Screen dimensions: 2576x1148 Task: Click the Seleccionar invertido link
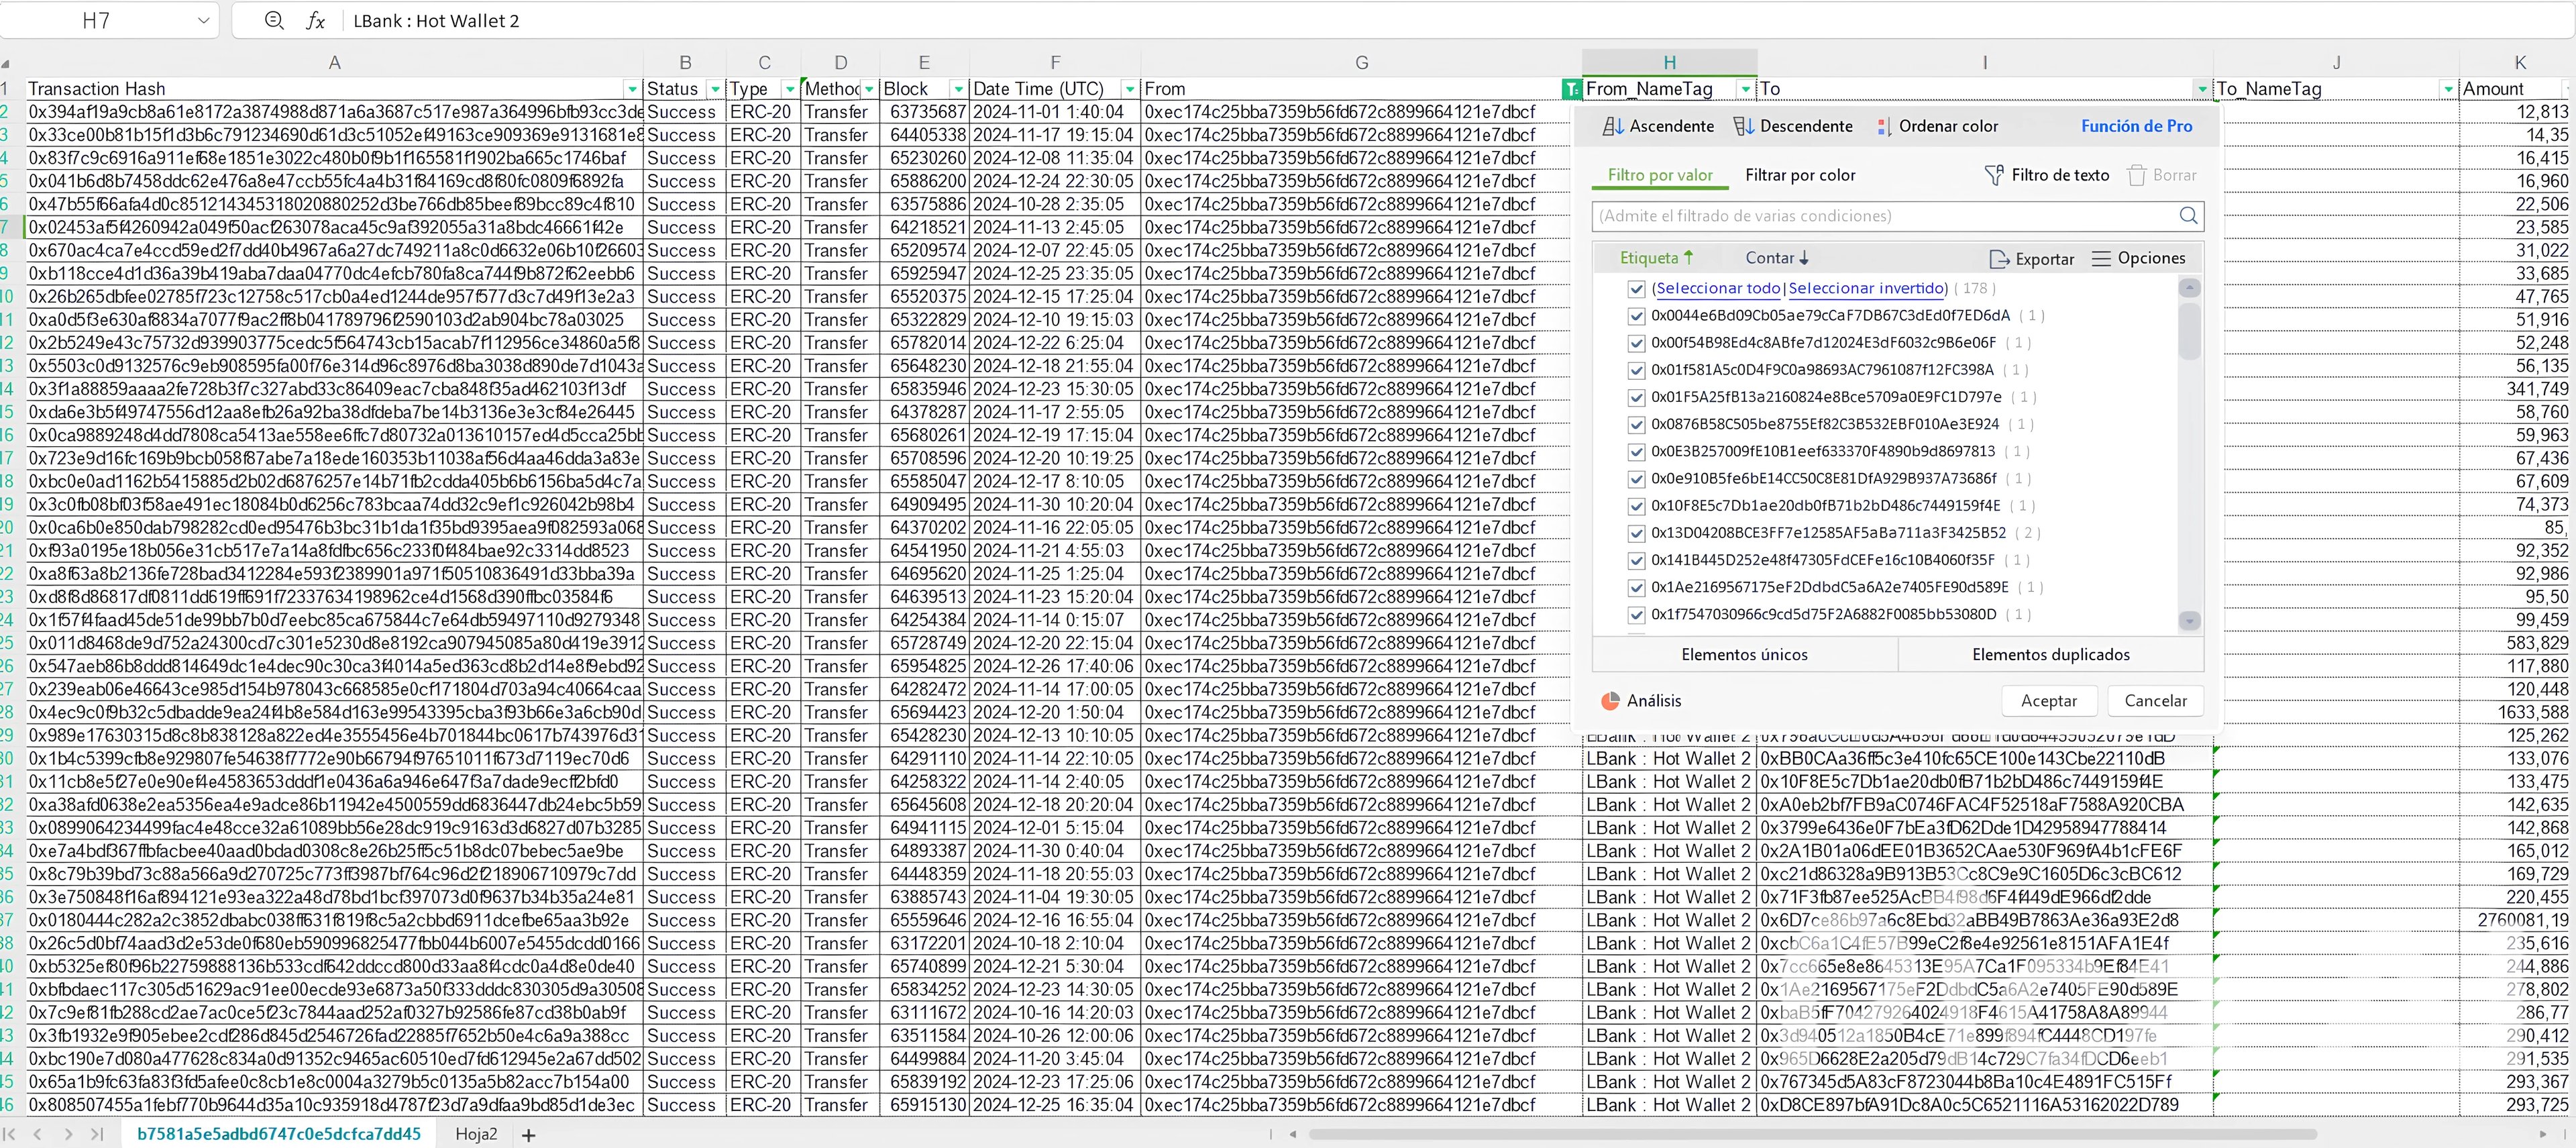coord(1867,288)
